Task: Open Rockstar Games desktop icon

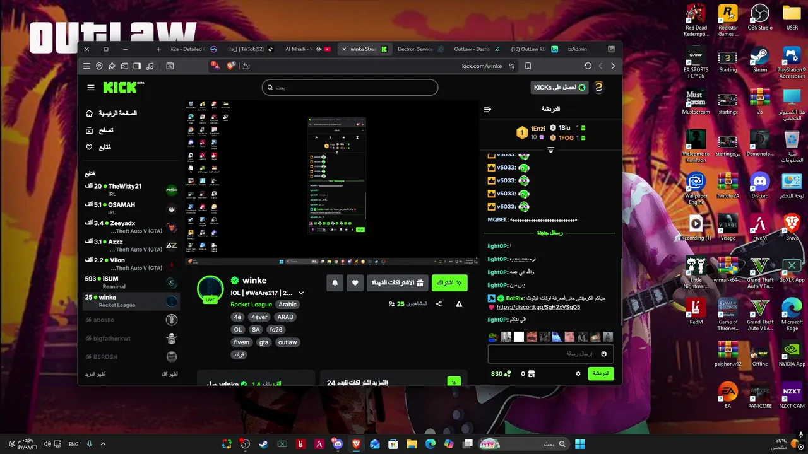Action: point(728,21)
